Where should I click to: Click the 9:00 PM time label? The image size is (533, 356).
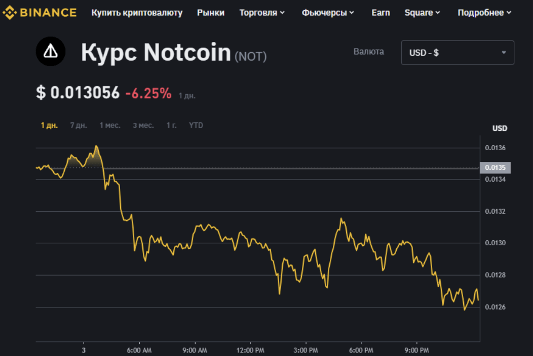point(417,350)
